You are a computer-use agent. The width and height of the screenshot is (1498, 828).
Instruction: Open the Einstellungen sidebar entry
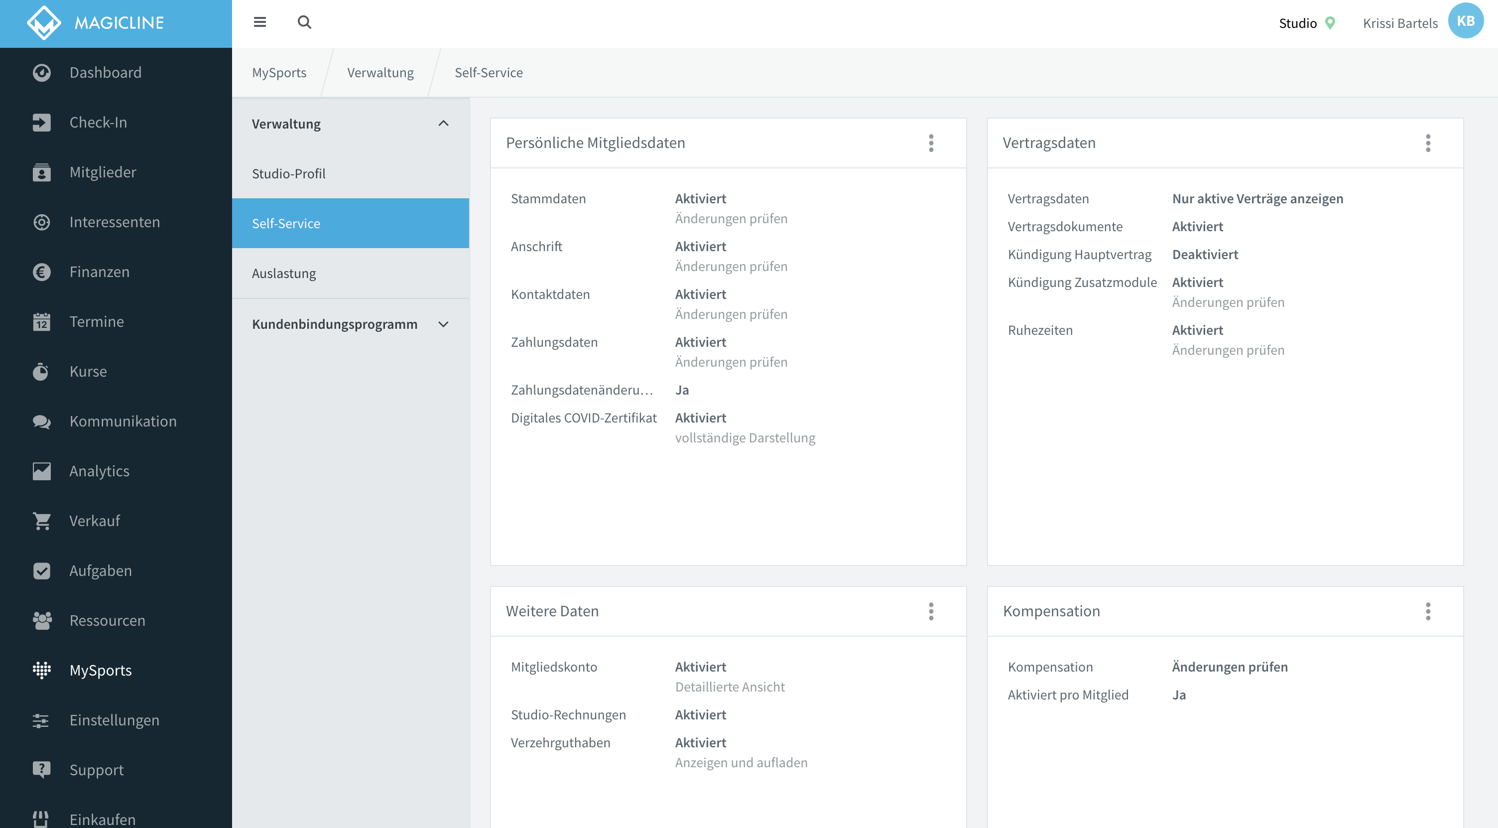(117, 720)
